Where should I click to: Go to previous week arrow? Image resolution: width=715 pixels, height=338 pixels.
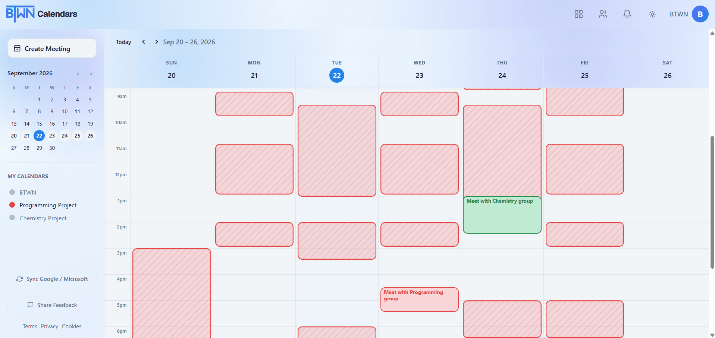pyautogui.click(x=144, y=42)
